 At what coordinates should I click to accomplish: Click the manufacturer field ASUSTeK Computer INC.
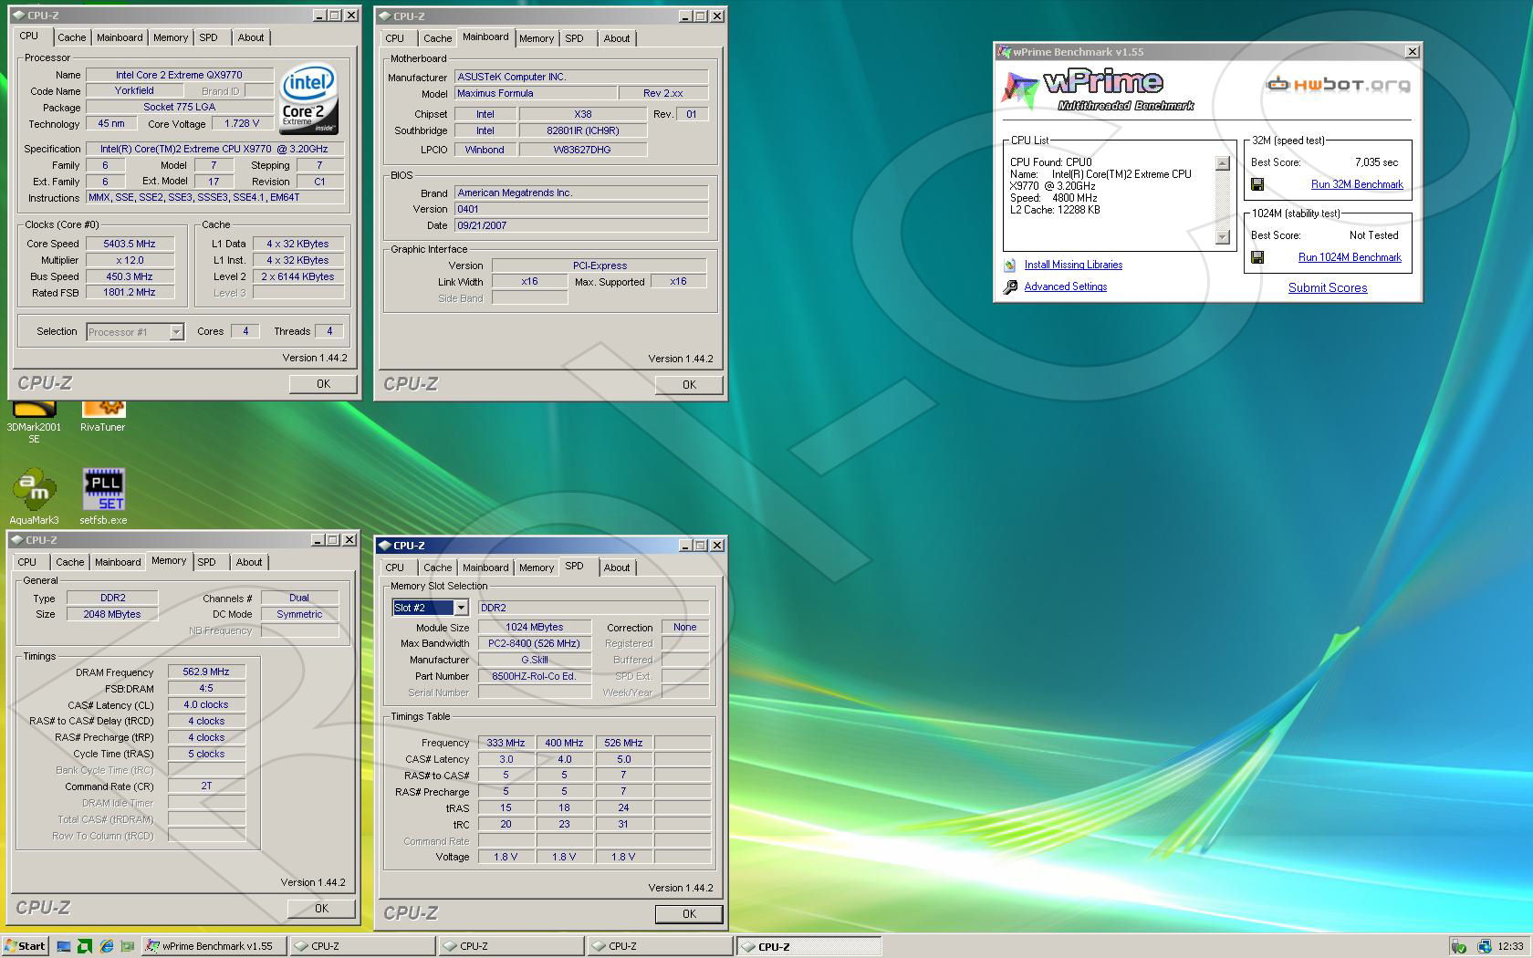(x=581, y=77)
